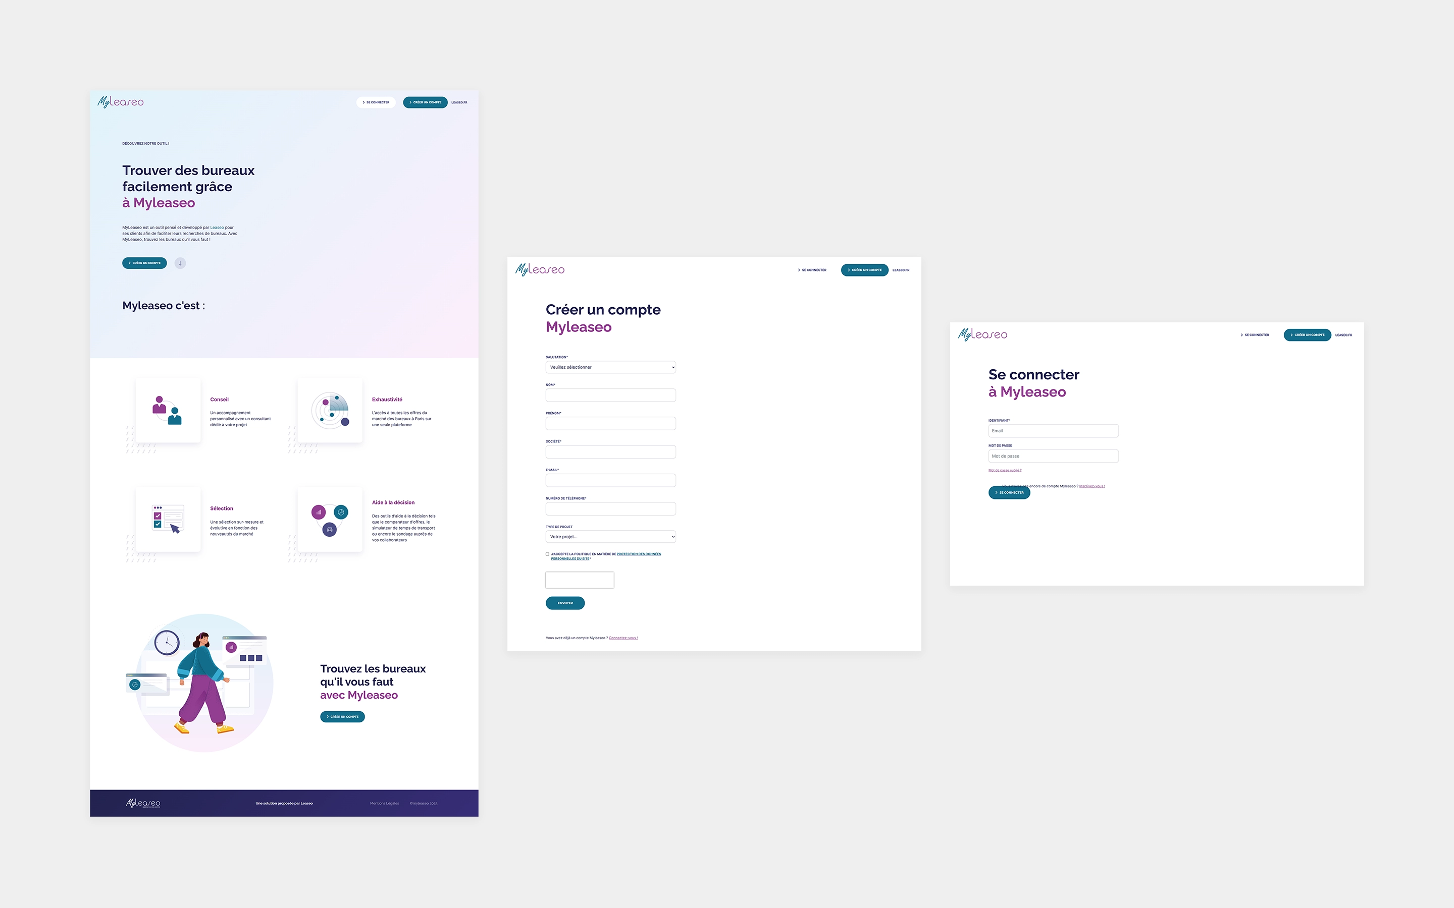The width and height of the screenshot is (1454, 908).
Task: Enable the RGPD data protection checkbox
Action: coord(546,553)
